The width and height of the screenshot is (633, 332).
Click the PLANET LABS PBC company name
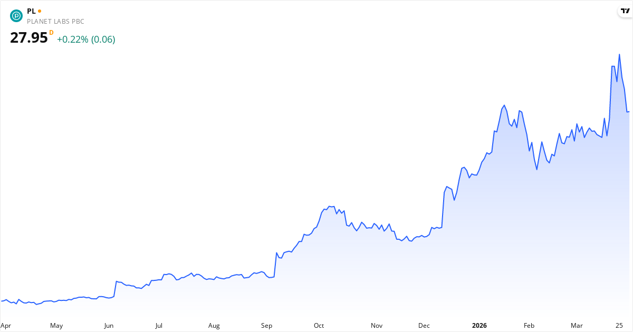55,22
